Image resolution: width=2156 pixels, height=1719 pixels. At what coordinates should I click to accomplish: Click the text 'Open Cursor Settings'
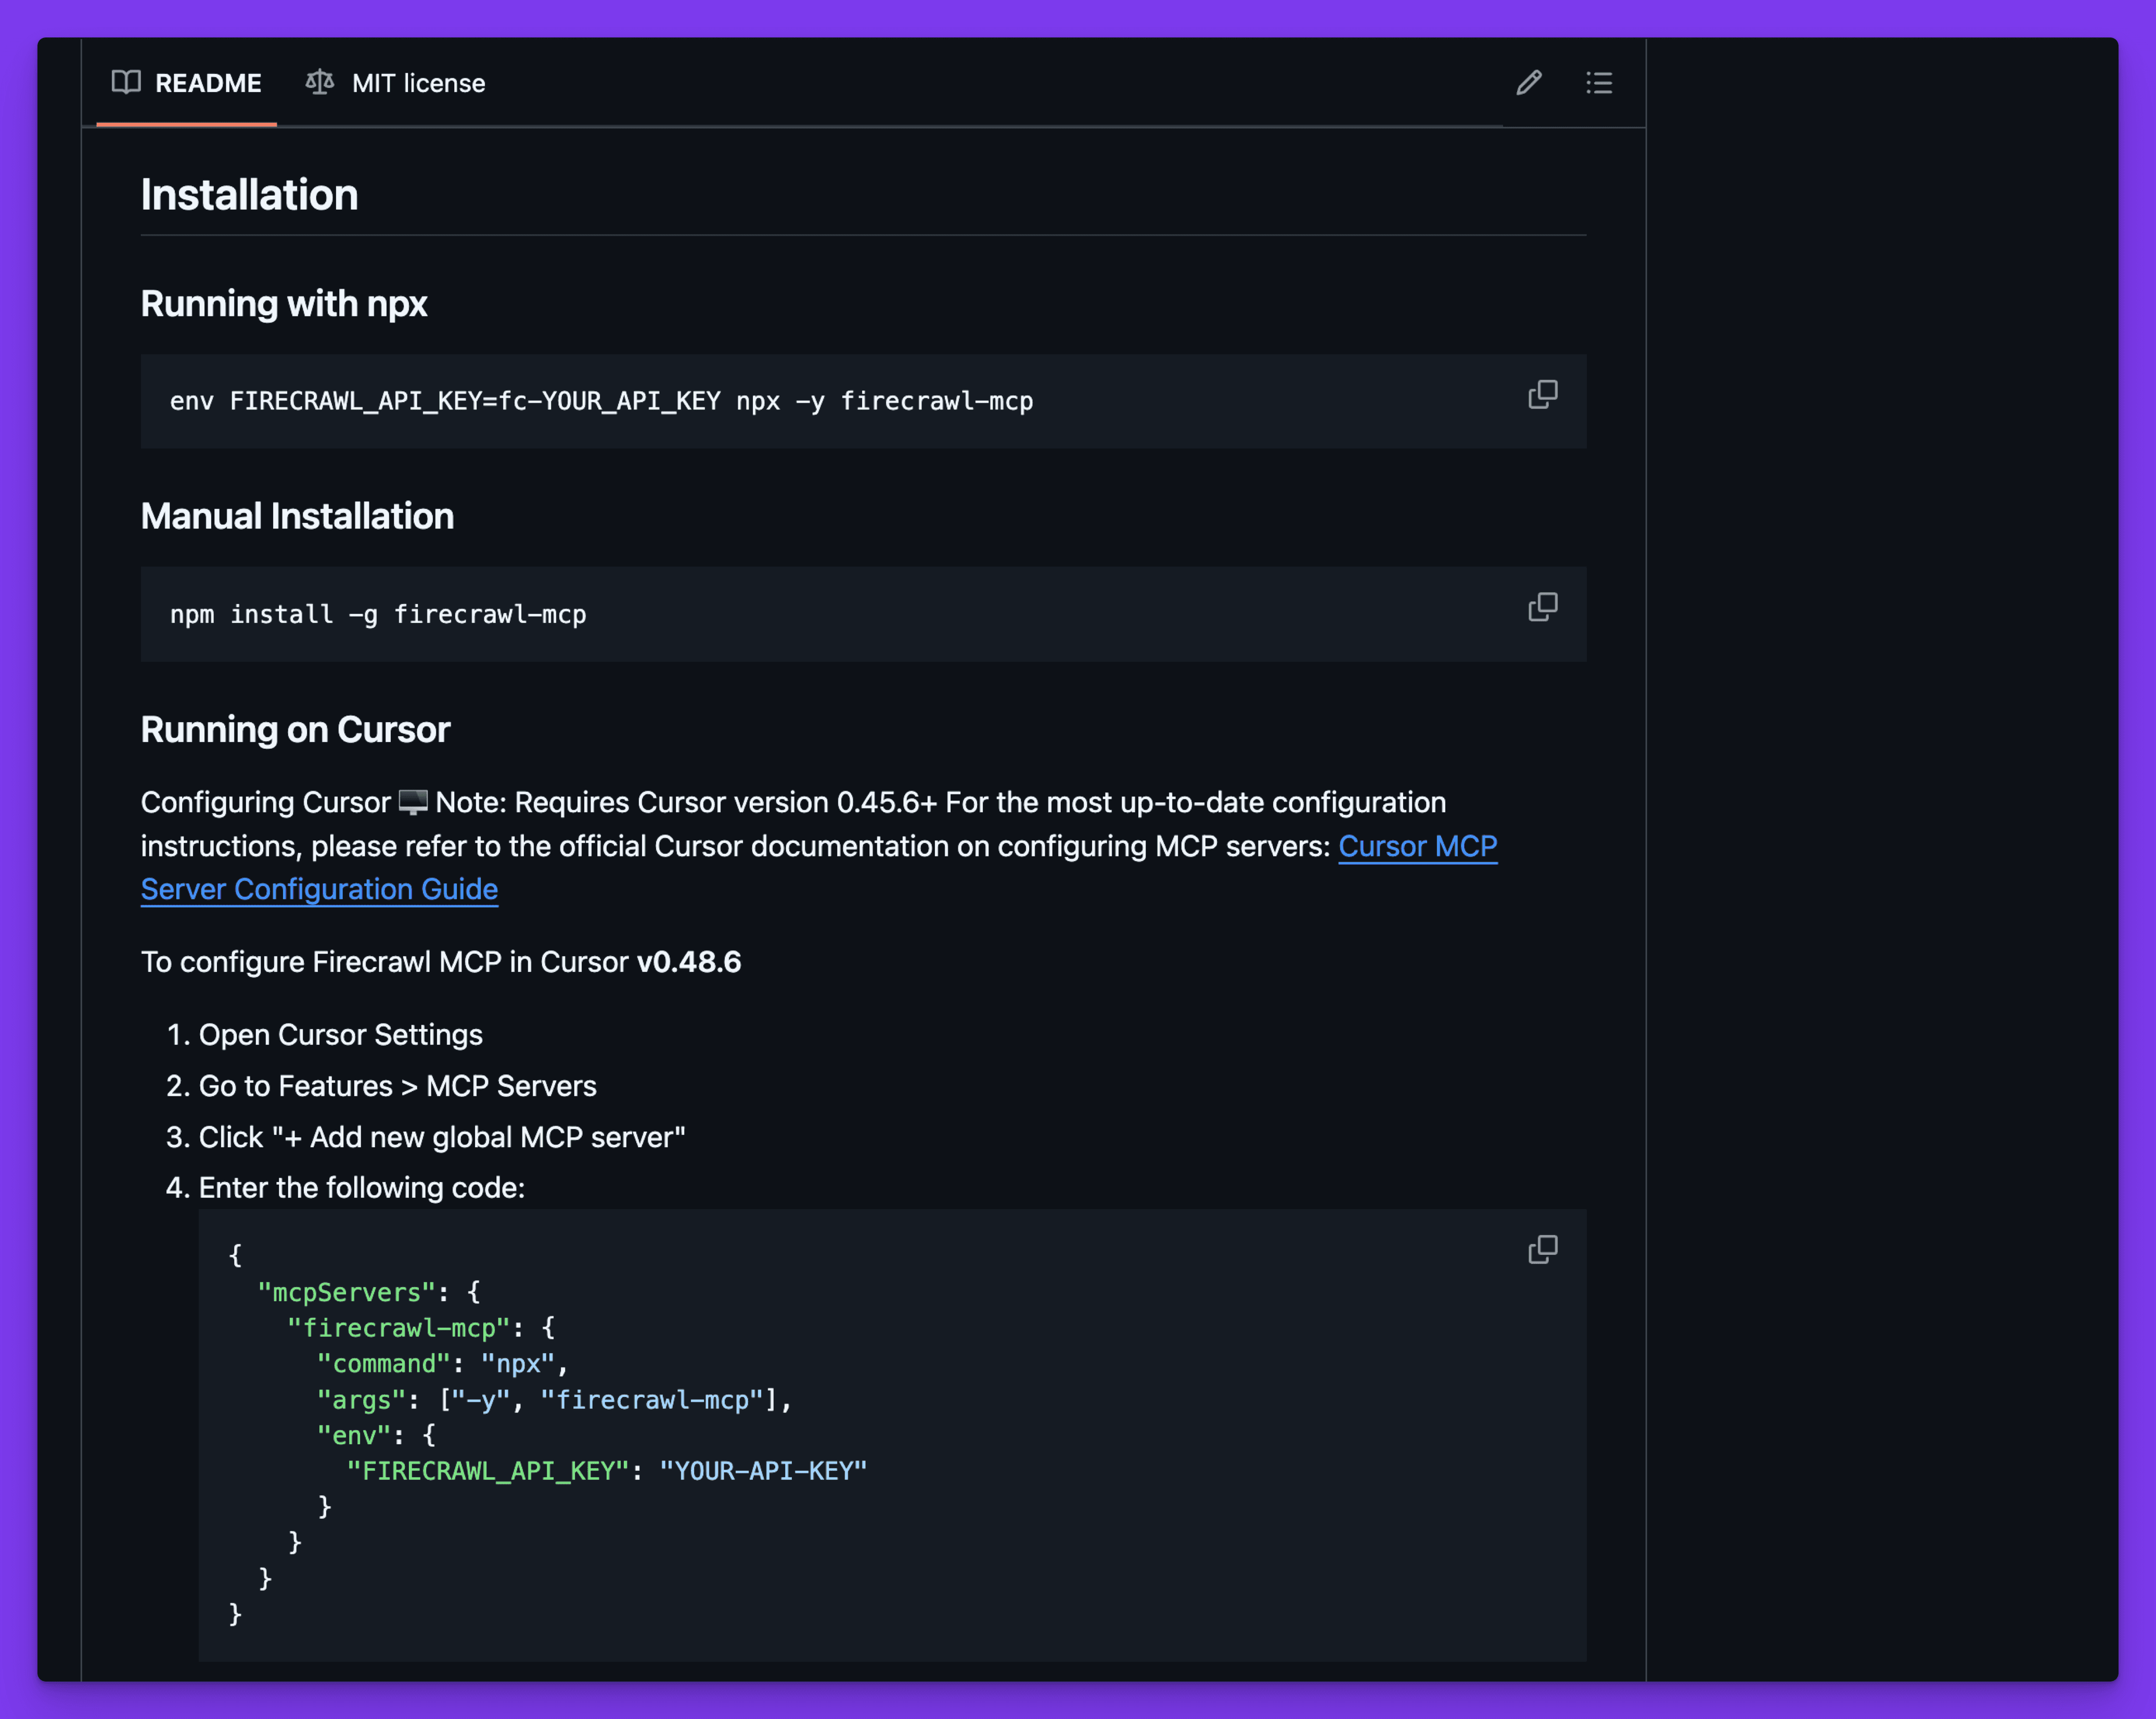(341, 1035)
